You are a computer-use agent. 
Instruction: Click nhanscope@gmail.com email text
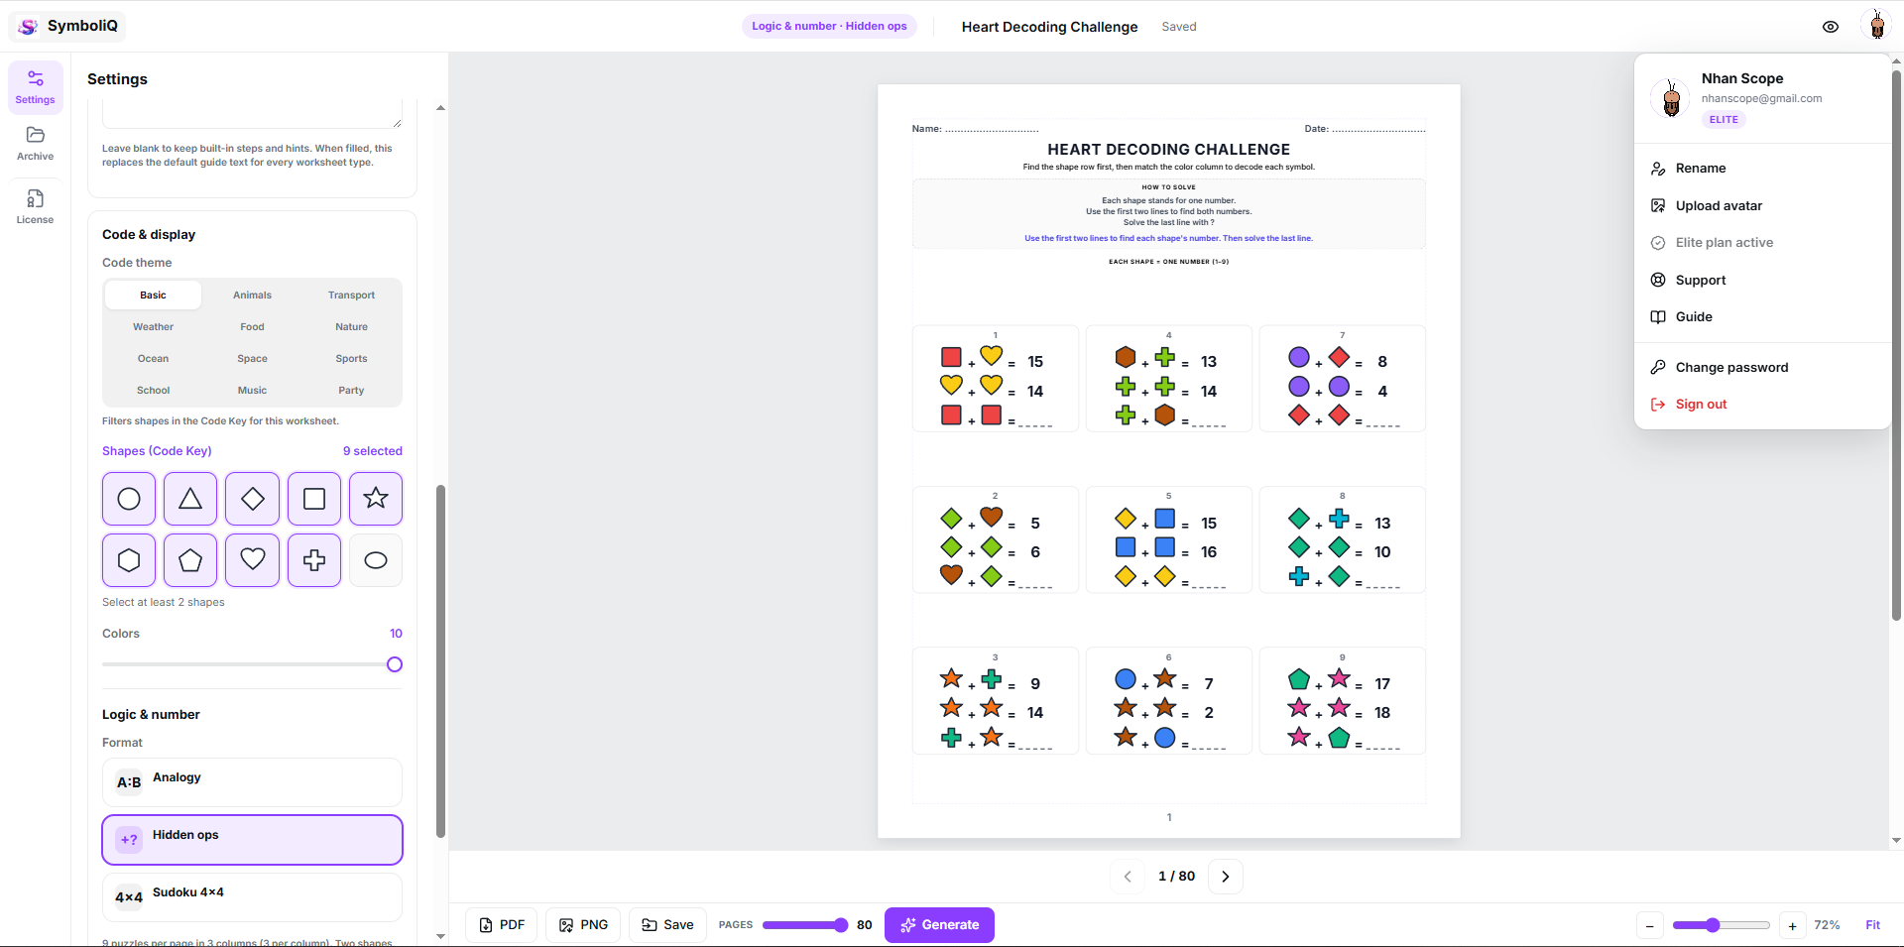[1761, 98]
